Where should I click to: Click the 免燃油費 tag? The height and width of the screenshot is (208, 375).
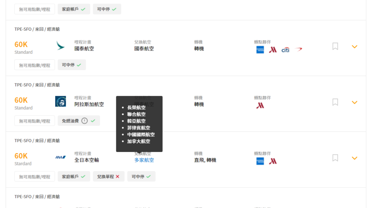(79, 121)
